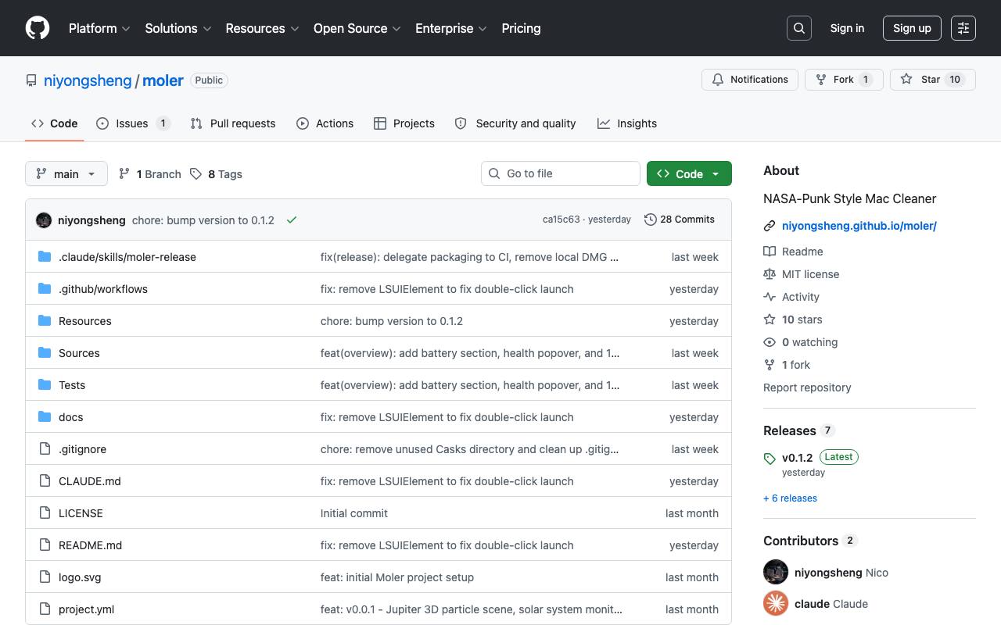Switch to Security and quality tab
This screenshot has width=1001, height=625.
pyautogui.click(x=515, y=123)
